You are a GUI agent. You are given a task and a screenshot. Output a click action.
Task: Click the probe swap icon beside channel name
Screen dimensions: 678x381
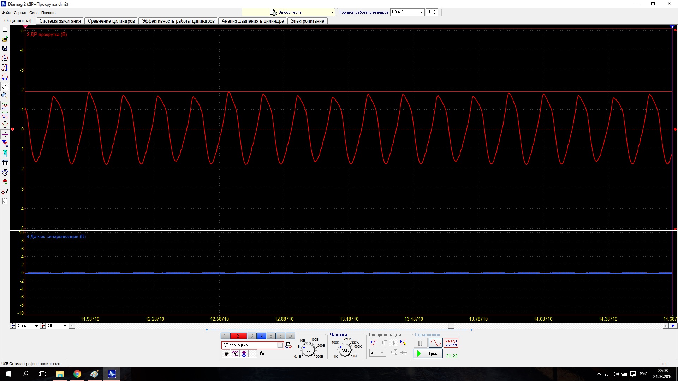[x=288, y=345]
